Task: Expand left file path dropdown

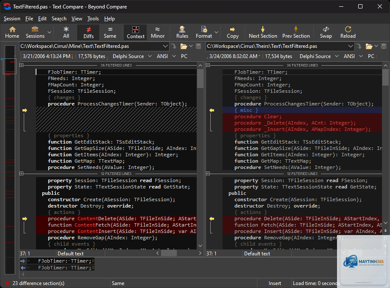Action: pos(165,46)
